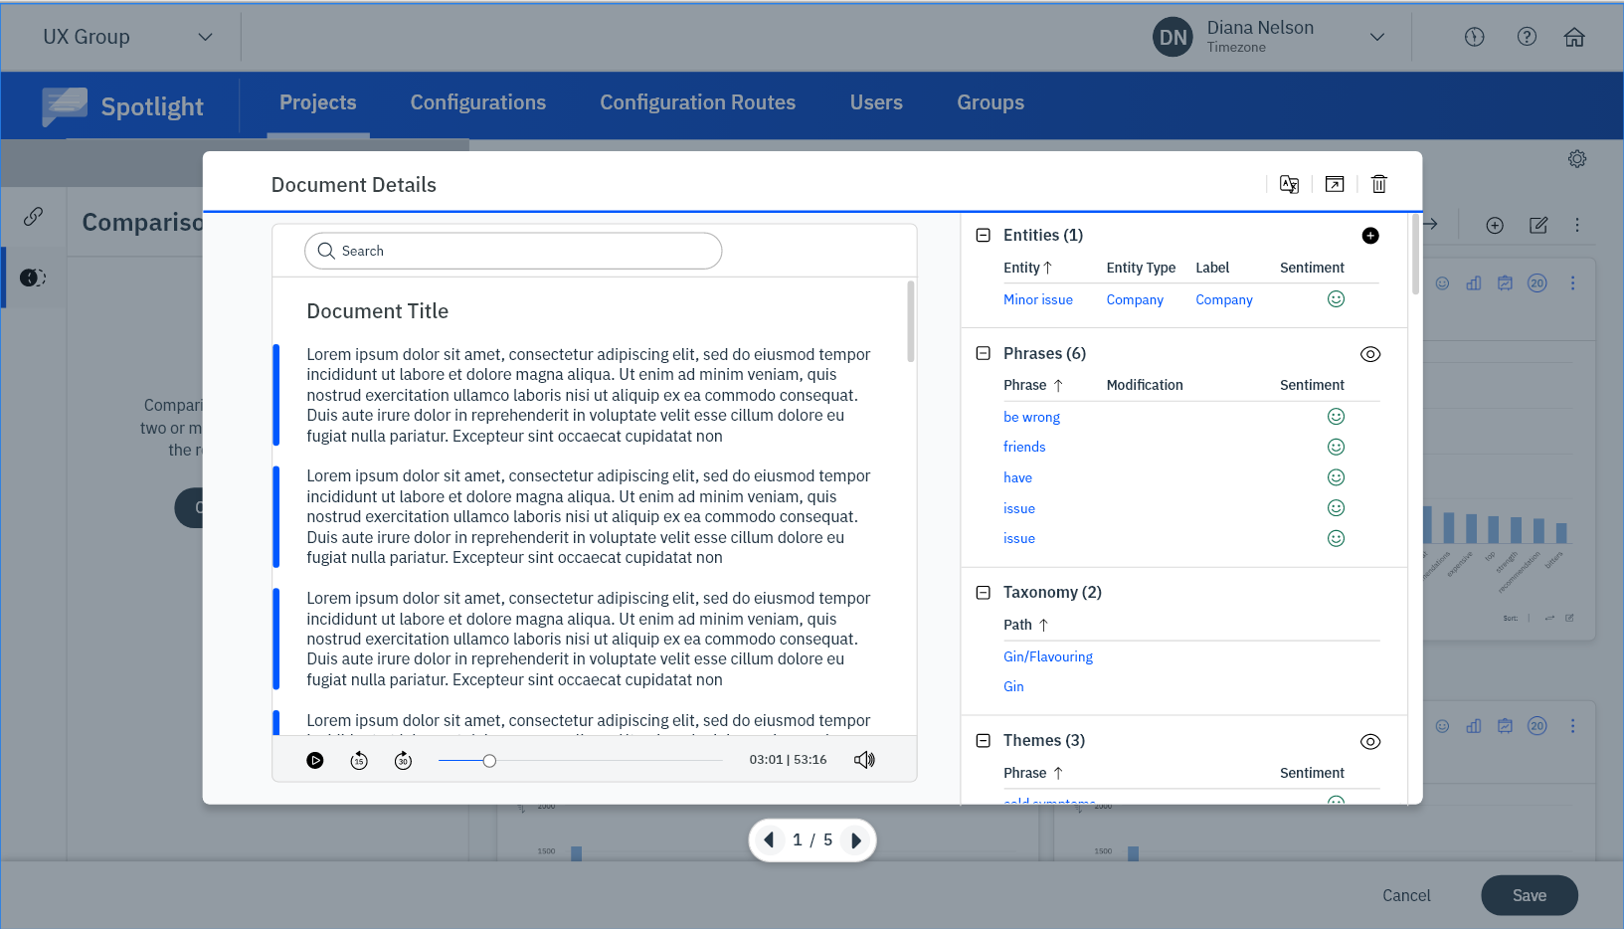1624x929 pixels.
Task: Skip audio forward 30 seconds
Action: [403, 760]
